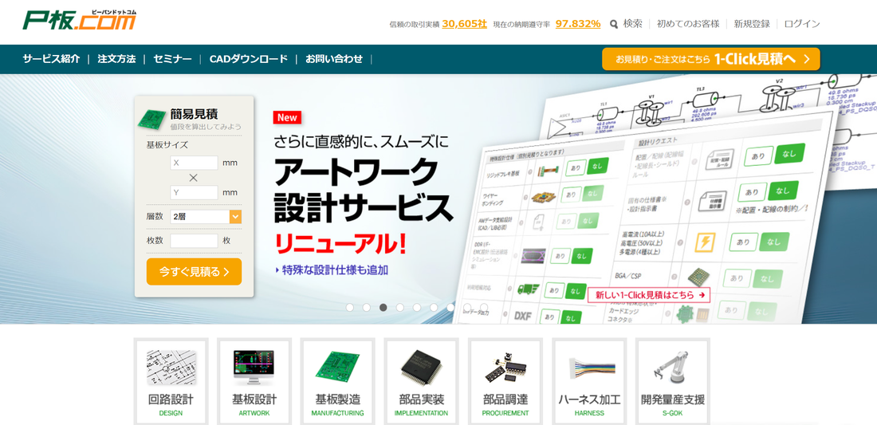Open the CADダウンロード menu item

pos(248,59)
